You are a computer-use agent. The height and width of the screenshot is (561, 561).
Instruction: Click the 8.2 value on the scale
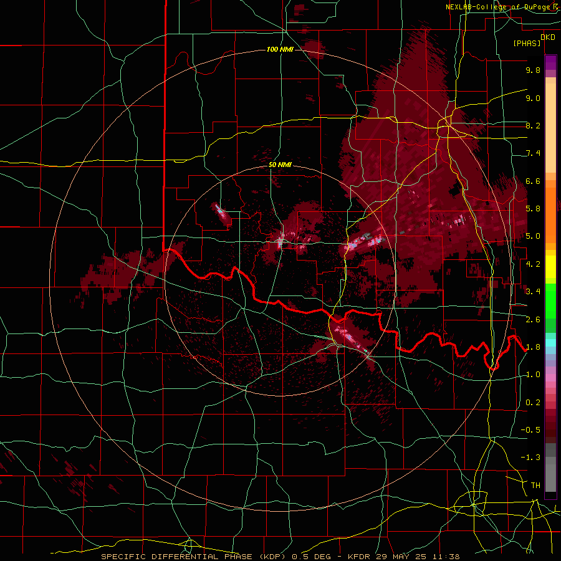[x=533, y=125]
